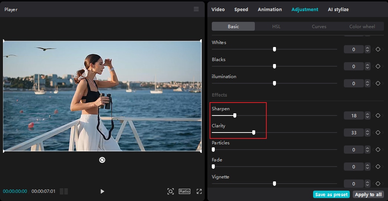Screen dimensions: 388x201
Task: Click the Blacks value input field
Action: (354, 66)
